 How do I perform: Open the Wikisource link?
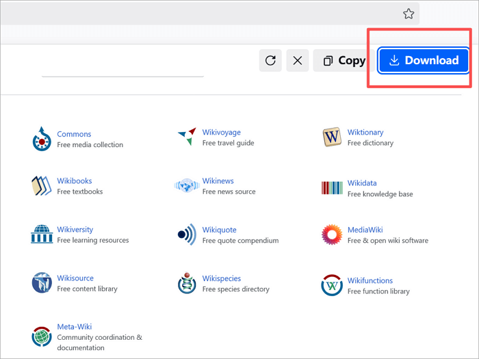point(75,278)
